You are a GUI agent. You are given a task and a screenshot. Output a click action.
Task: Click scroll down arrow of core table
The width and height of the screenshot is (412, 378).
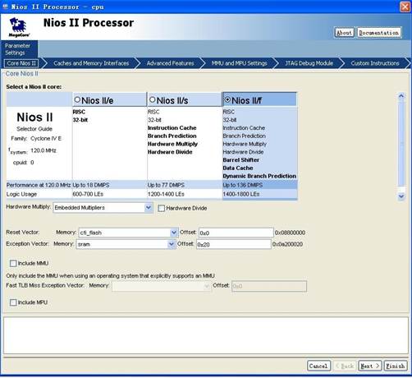point(401,196)
